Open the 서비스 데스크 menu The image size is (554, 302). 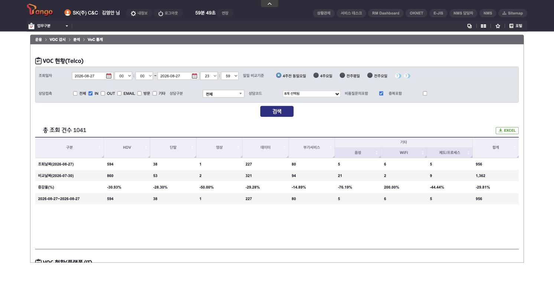coord(351,13)
